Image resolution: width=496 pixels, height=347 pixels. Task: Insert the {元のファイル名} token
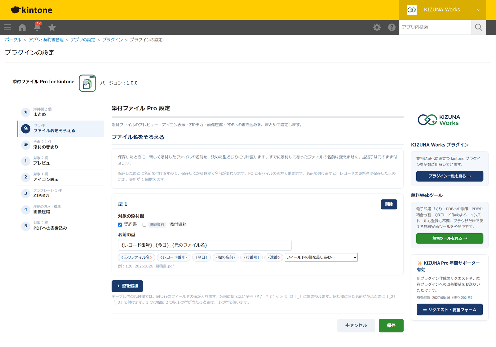tap(137, 257)
